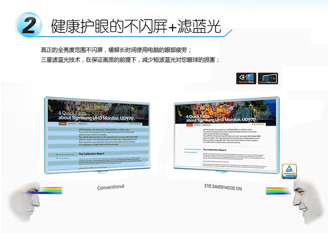Select the orange tab on Conventional monitor page

coord(63,124)
